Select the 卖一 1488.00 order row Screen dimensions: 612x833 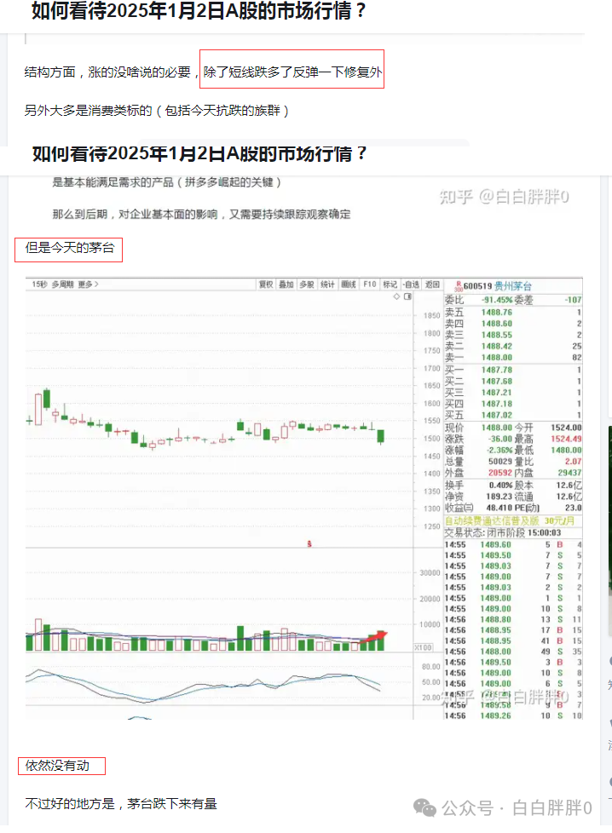513,358
